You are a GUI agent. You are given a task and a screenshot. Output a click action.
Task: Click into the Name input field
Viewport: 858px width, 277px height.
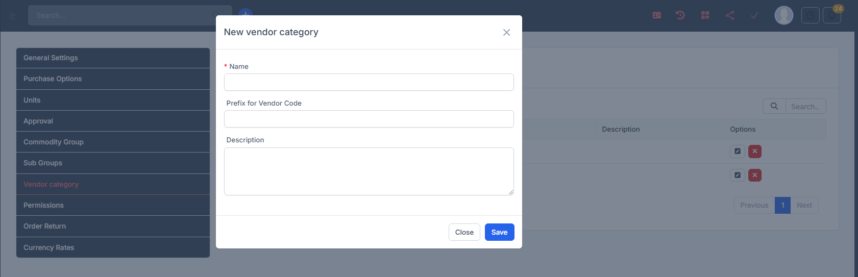369,82
